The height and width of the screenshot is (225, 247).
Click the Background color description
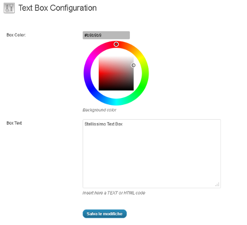(99, 110)
